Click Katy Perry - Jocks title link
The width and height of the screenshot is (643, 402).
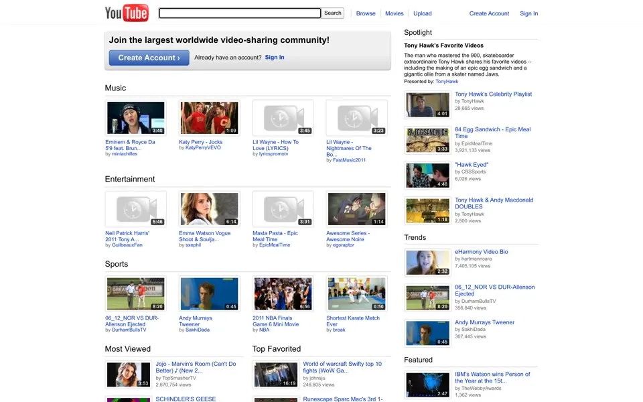click(200, 142)
